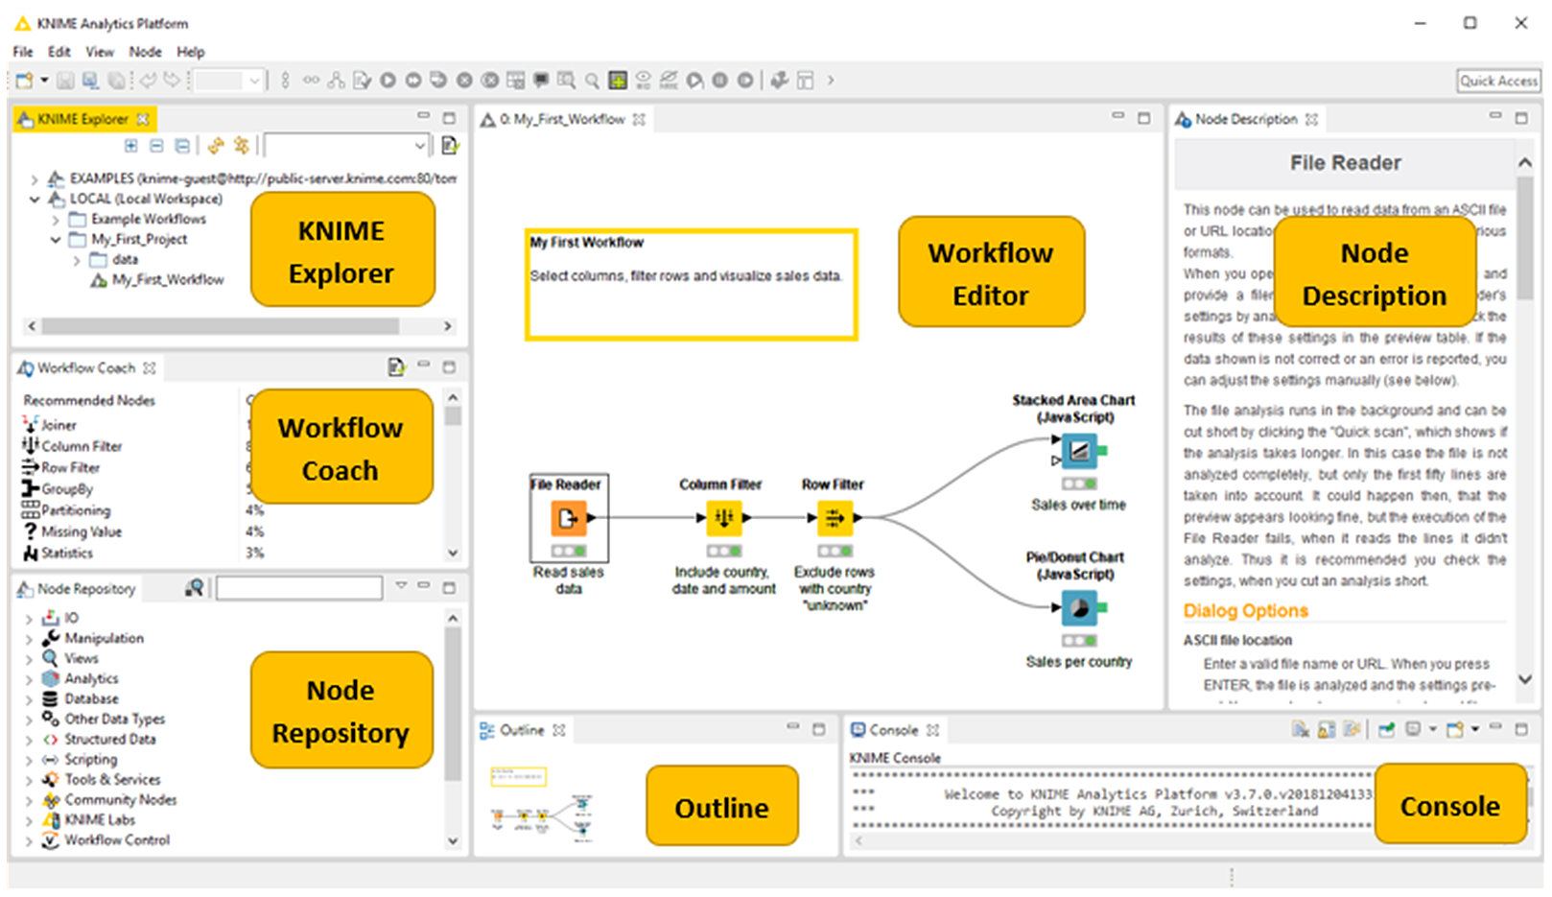
Task: Click the open out-port table view icon
Action: 566,81
